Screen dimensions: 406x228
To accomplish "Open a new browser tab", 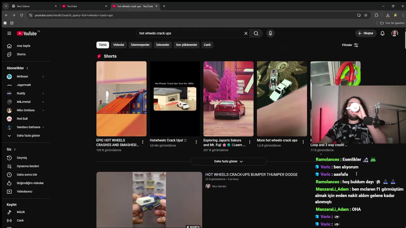I will tap(164, 6).
